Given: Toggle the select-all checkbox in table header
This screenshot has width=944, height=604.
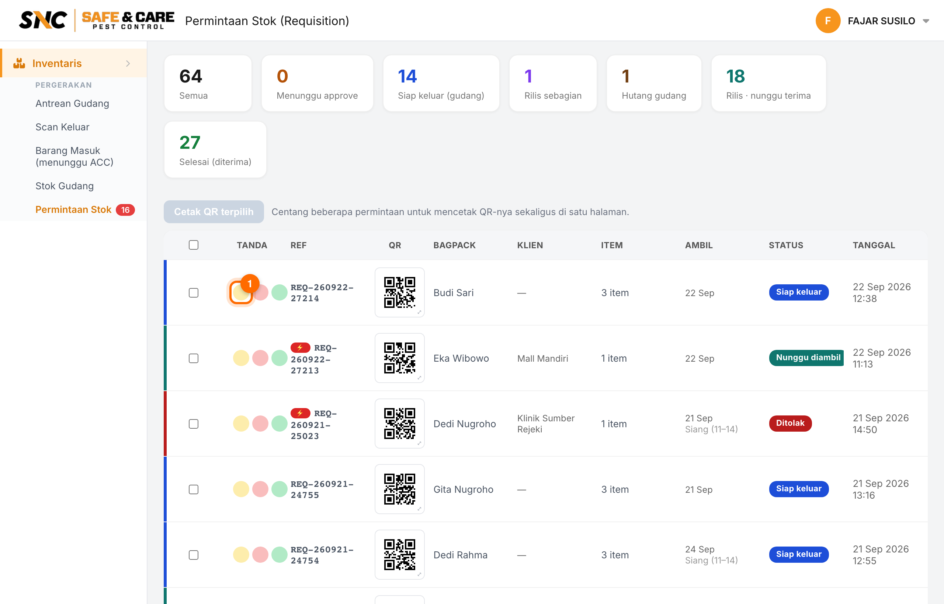Looking at the screenshot, I should pyautogui.click(x=194, y=245).
